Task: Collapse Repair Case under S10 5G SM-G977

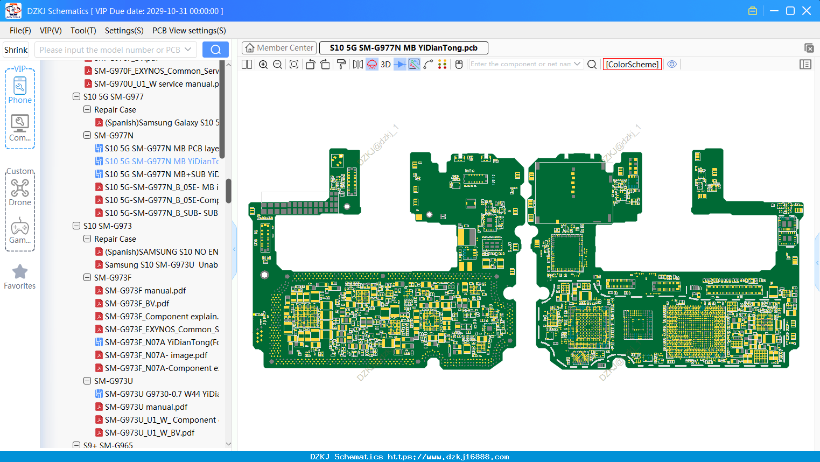Action: (87, 110)
